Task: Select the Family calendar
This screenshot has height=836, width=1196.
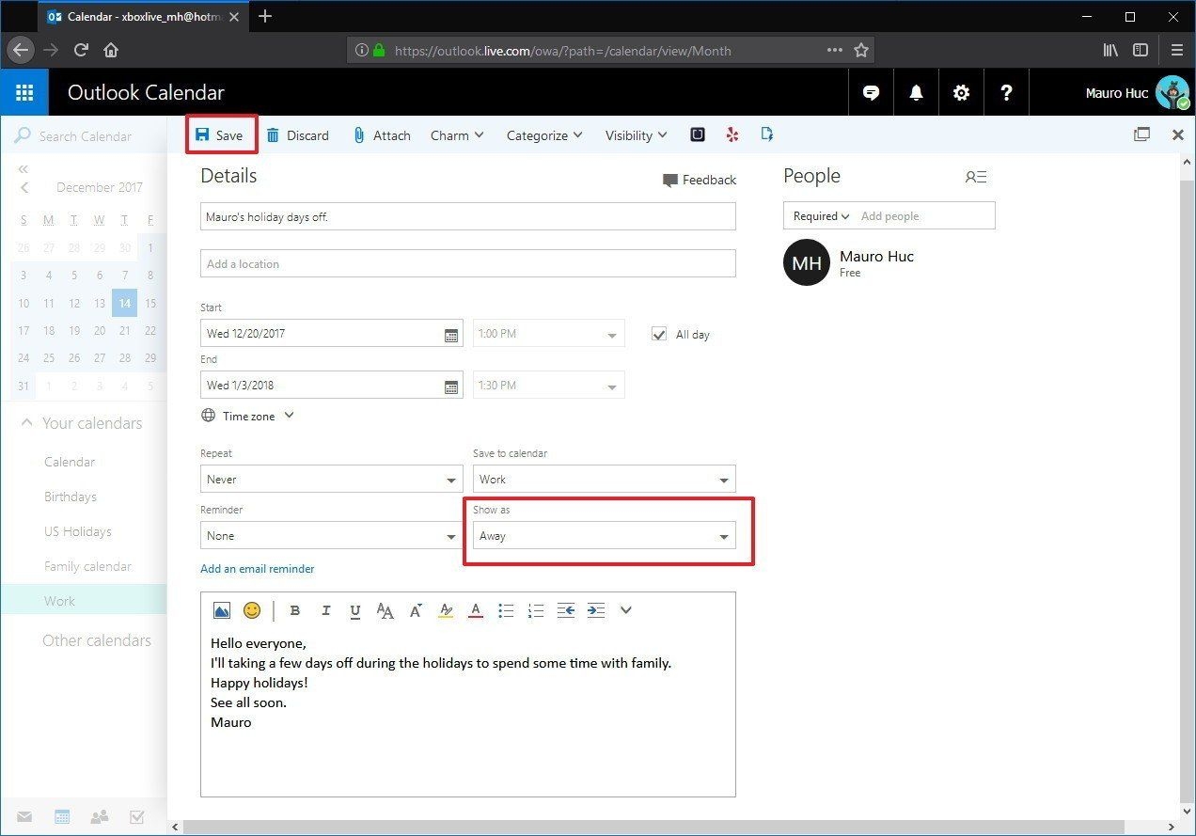Action: pos(87,566)
